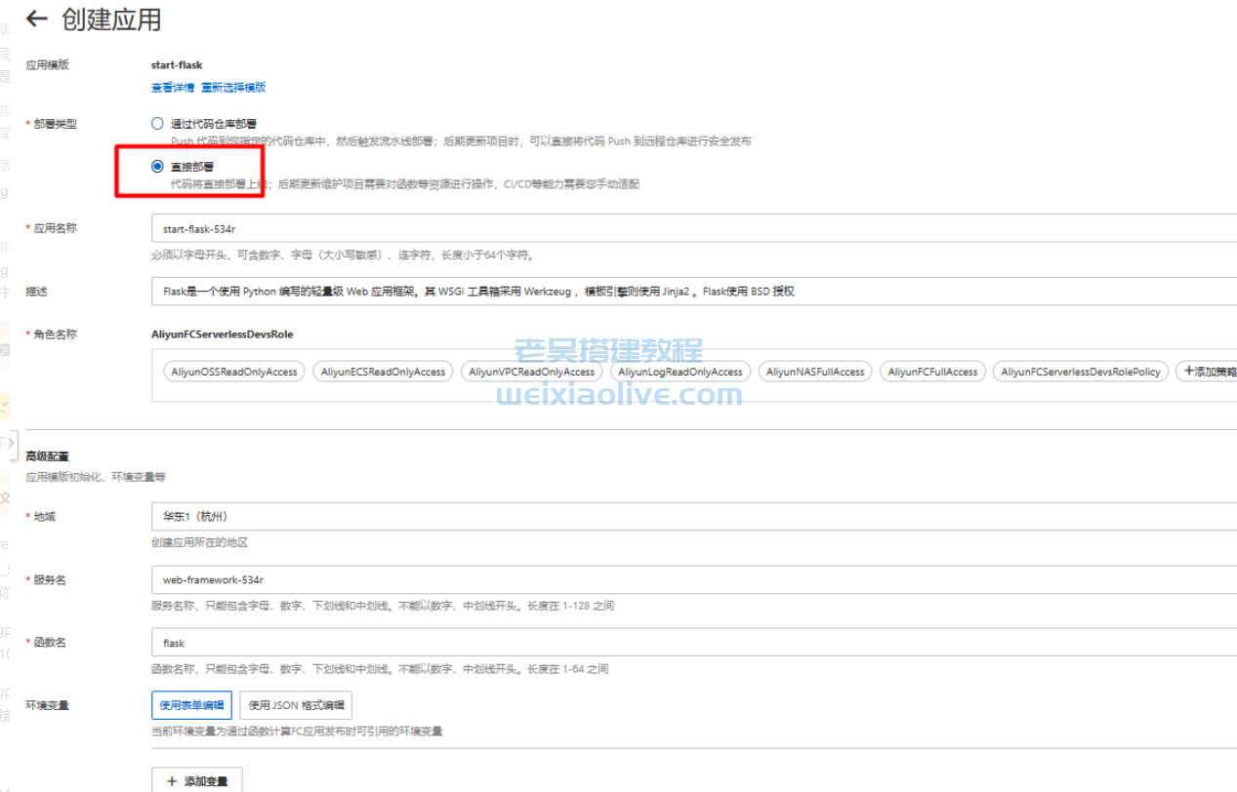The height and width of the screenshot is (792, 1237).
Task: Select the 通过代码仓库部署 deployment option
Action: tap(156, 123)
